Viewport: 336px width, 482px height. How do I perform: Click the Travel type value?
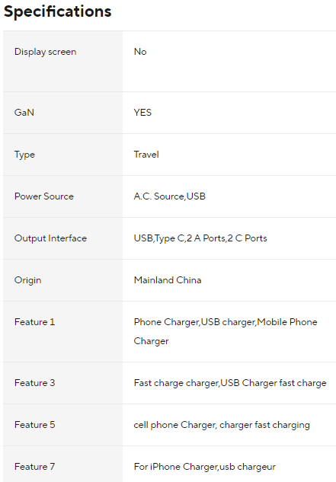[x=146, y=155]
